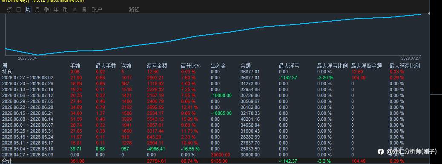Viewport: 442px width, 164px height.
Task: Select the 年 yearly tab
Action: point(56,9)
